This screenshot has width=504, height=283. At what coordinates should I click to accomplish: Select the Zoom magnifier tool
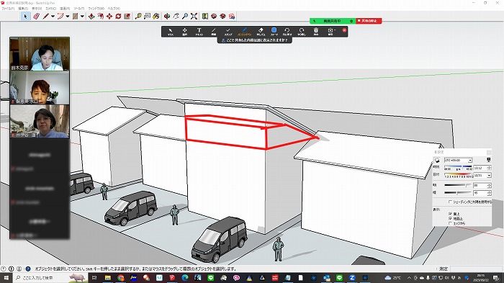[x=185, y=16]
